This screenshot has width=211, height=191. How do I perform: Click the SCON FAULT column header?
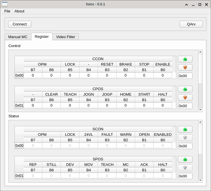tap(107, 134)
